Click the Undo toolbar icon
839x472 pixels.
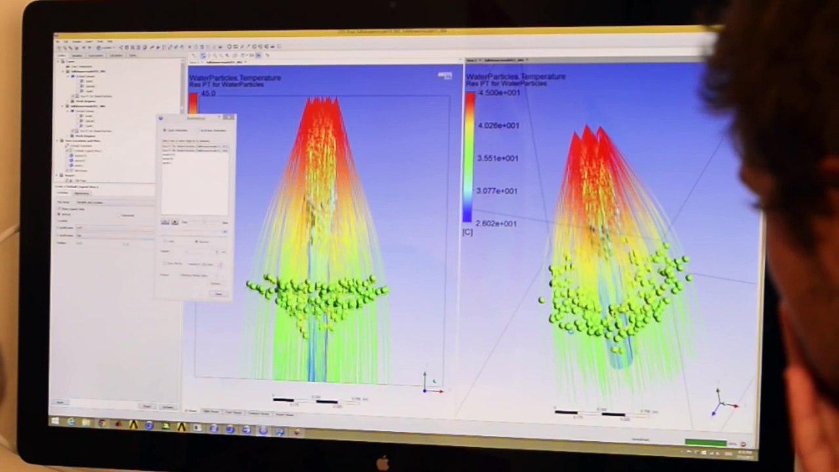pos(83,47)
